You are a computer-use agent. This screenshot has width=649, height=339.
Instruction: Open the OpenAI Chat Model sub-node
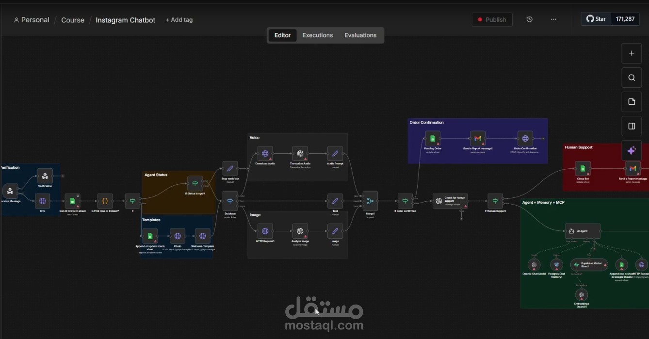(534, 265)
